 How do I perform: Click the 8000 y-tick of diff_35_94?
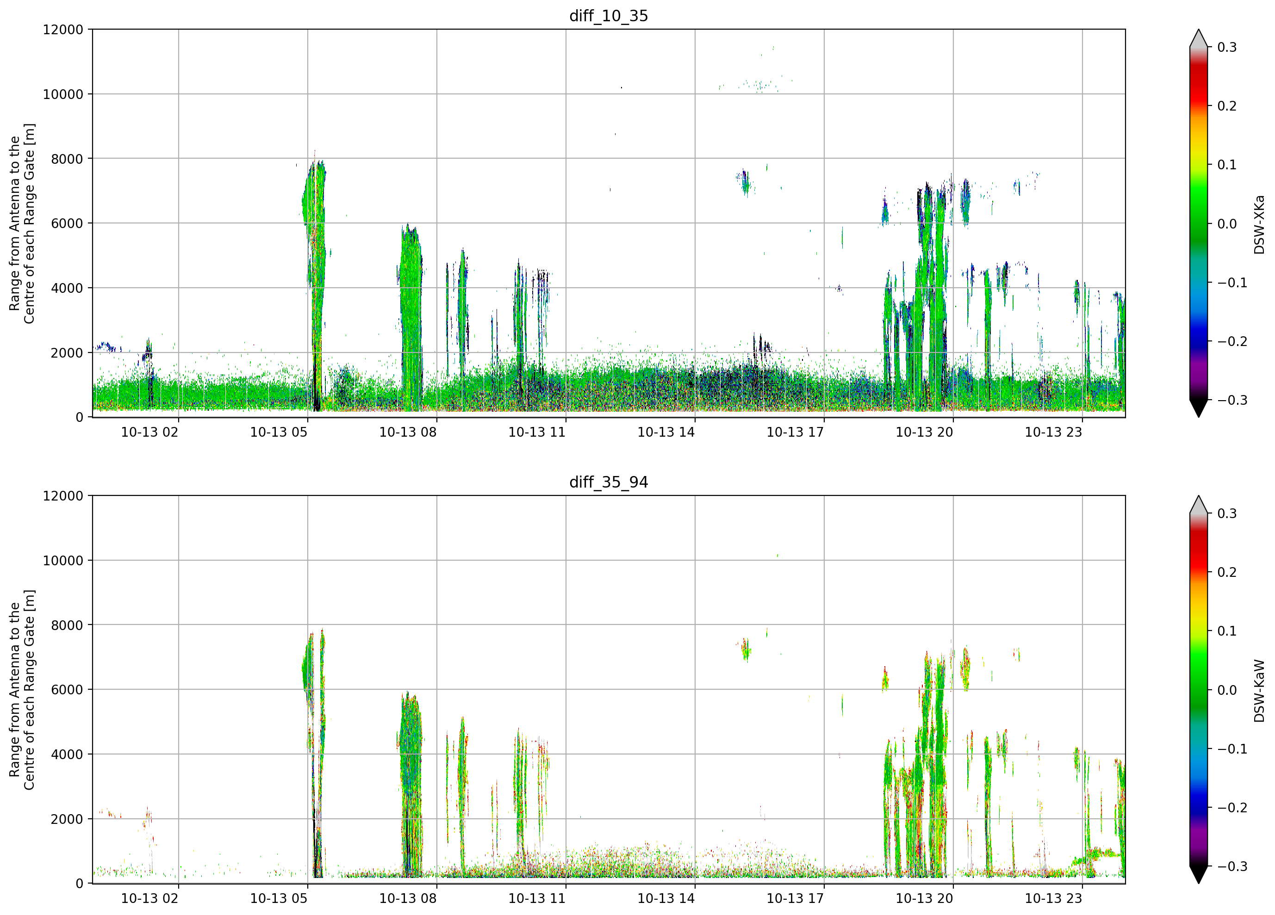coord(67,625)
